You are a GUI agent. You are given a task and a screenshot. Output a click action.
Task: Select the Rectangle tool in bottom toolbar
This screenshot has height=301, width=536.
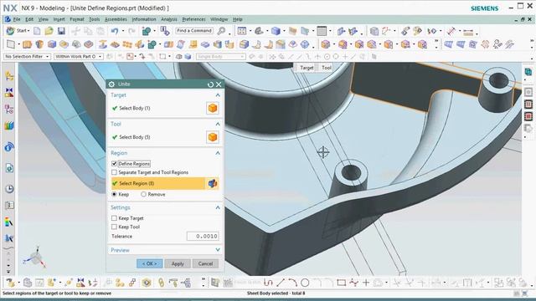pos(341,283)
